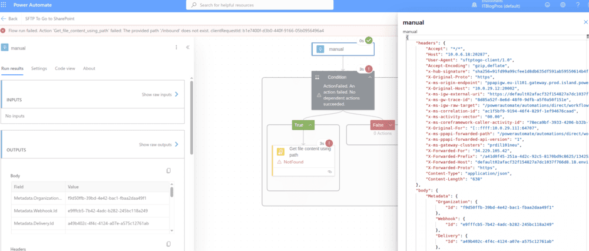Image resolution: width=589 pixels, height=251 pixels.
Task: Open the manual panel more options menu
Action: tap(176, 47)
